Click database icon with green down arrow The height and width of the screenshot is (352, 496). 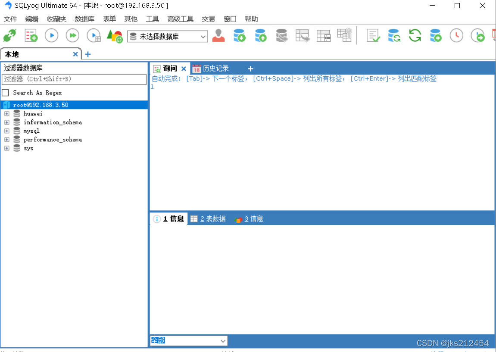click(240, 35)
